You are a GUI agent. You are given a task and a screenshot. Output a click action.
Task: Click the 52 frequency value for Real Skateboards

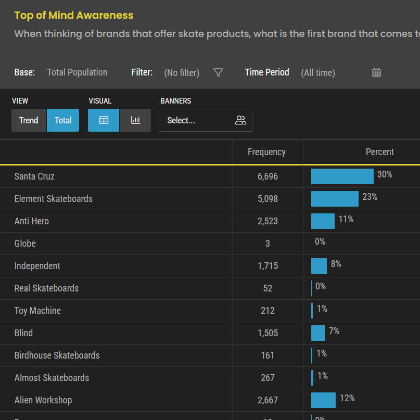point(268,288)
